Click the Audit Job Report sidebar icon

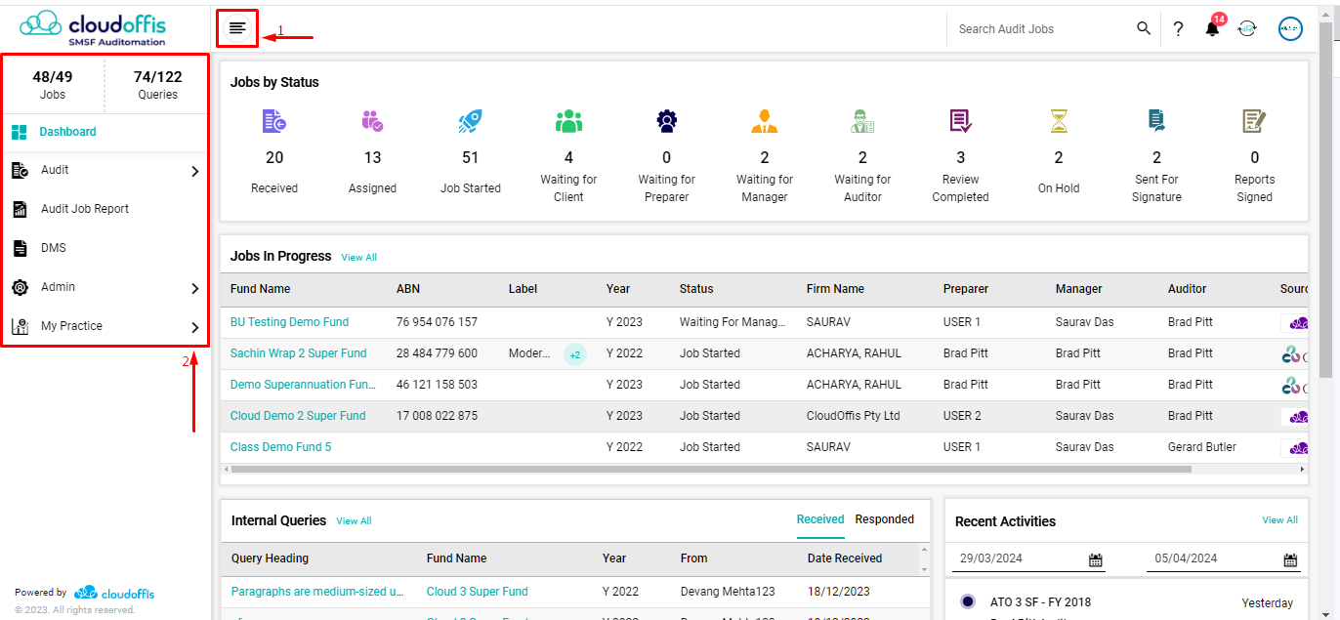pos(20,209)
